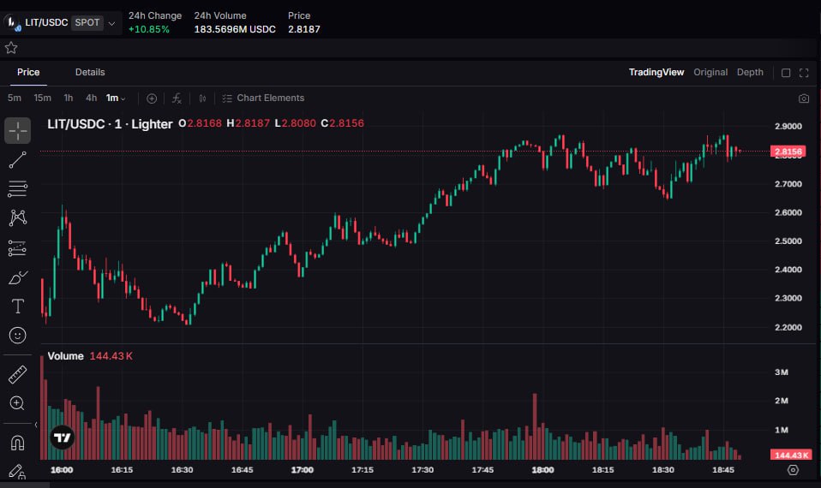Select the ruler measure tool
This screenshot has height=488, width=821.
[17, 374]
